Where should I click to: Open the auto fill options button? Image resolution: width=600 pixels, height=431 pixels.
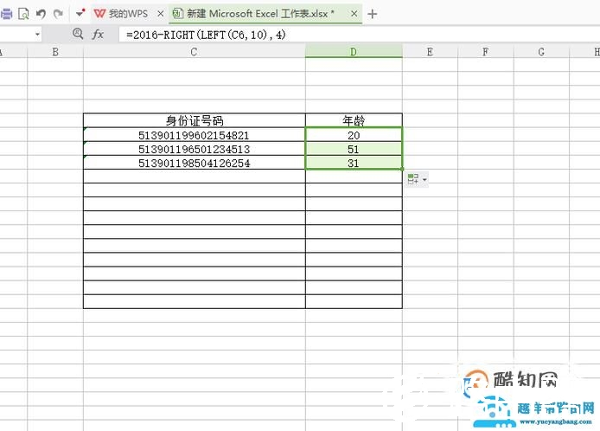[417, 179]
